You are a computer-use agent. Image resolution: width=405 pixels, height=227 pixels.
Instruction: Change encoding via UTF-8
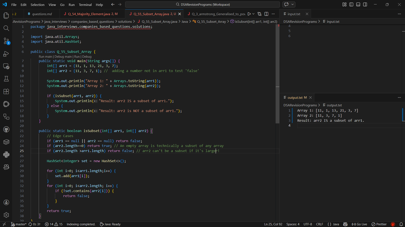coord(308,224)
